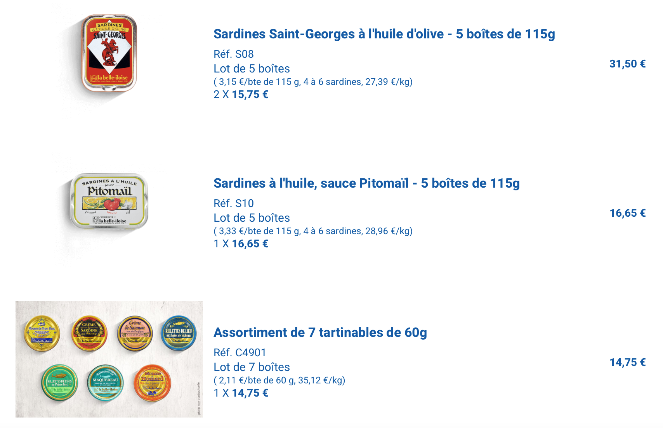Viewport: 663px width, 428px height.
Task: Select the 1 X 16,65 € quantity line
Action: 241,244
